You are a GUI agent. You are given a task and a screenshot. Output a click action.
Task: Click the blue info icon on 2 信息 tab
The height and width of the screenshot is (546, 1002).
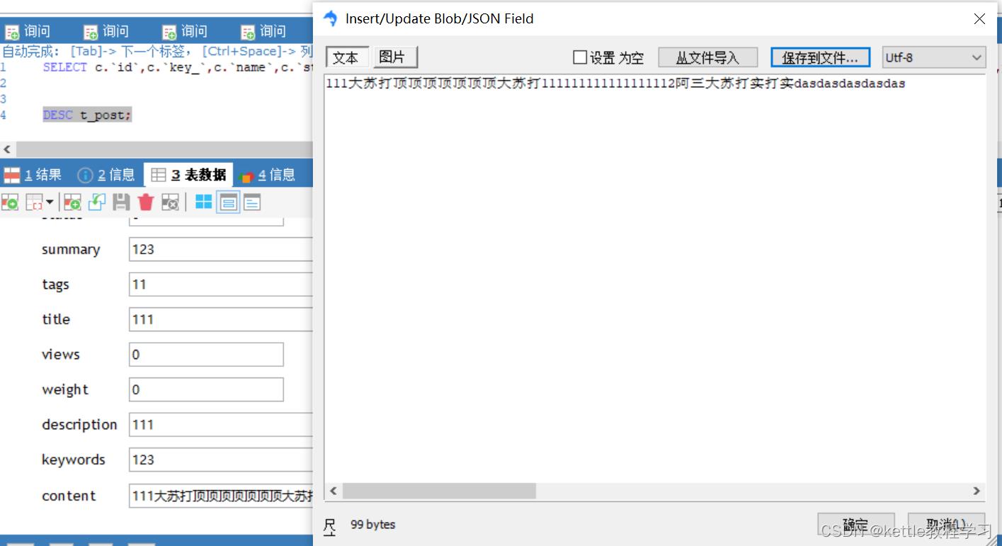point(85,175)
